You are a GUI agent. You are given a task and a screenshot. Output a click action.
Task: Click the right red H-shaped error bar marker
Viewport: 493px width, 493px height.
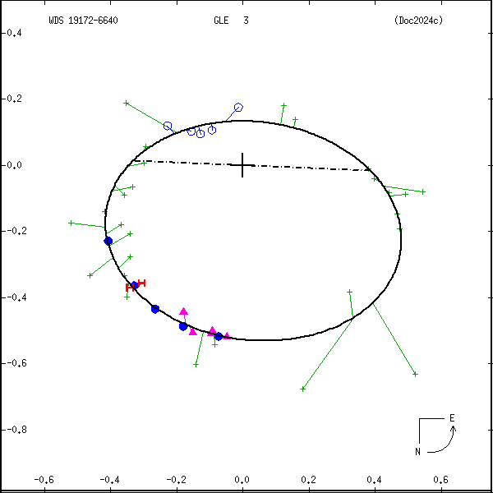[x=141, y=283]
